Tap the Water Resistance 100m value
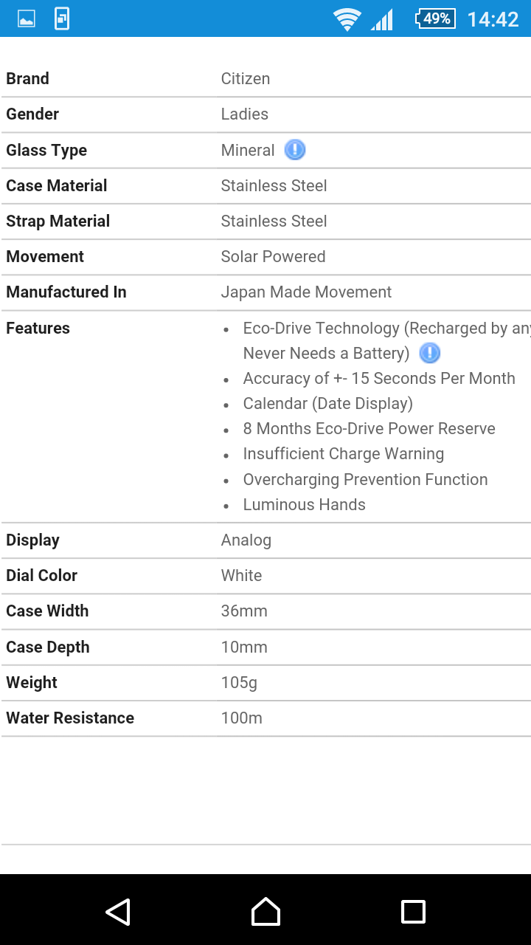The image size is (531, 945). pos(242,718)
